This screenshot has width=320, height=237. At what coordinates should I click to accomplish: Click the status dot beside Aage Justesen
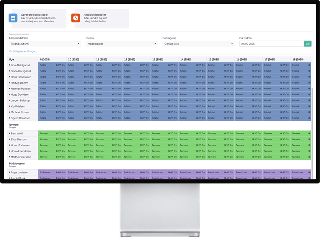(9, 173)
